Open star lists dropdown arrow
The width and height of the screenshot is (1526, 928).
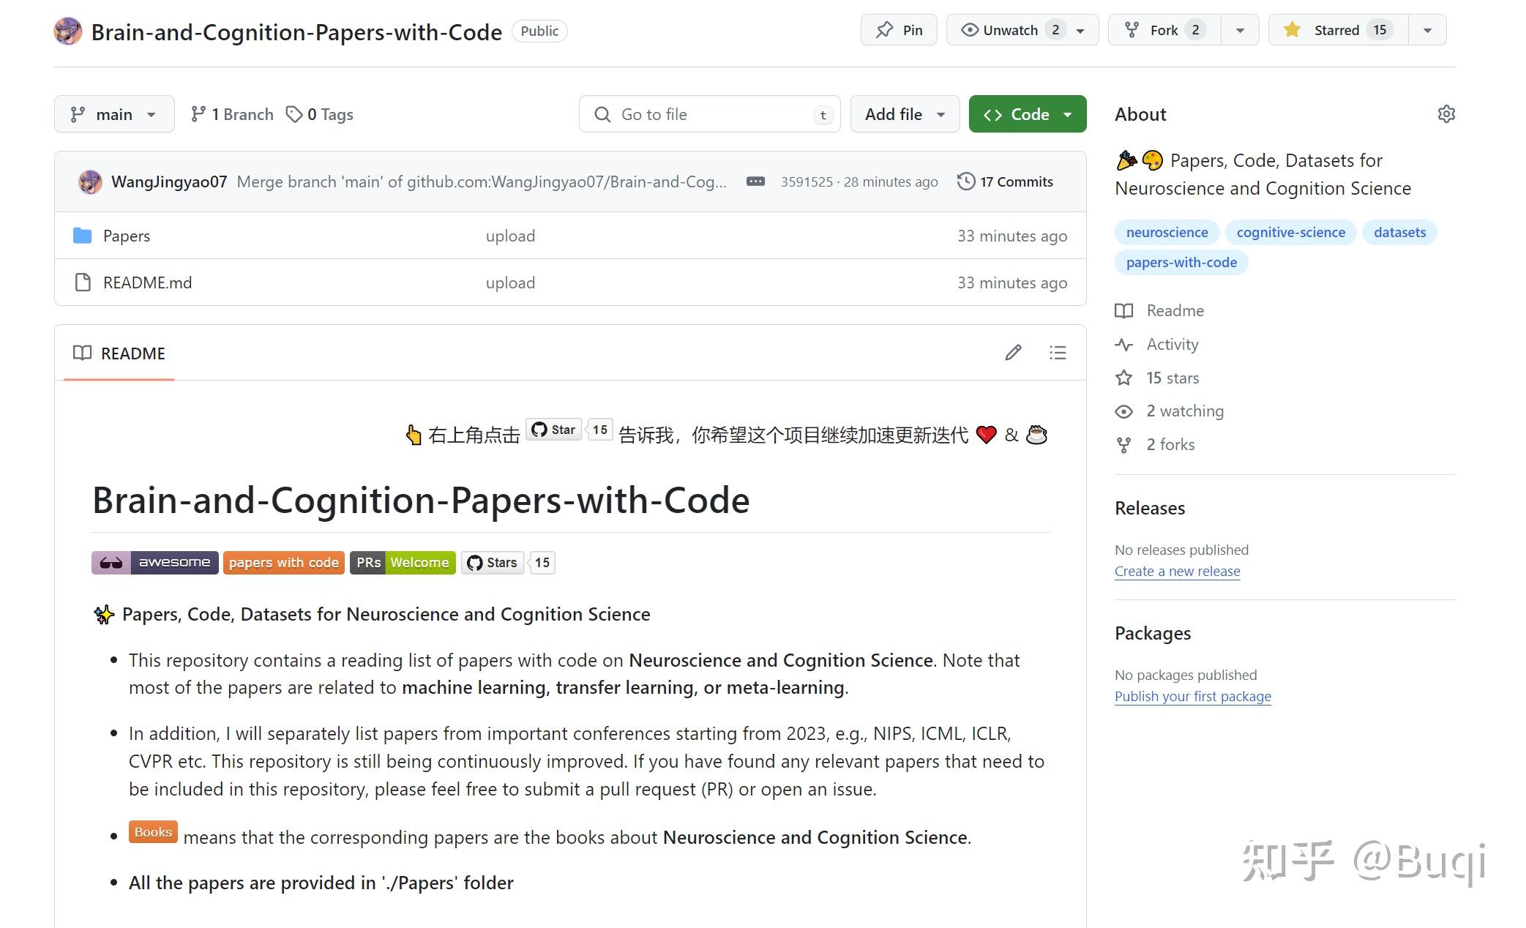pos(1426,30)
